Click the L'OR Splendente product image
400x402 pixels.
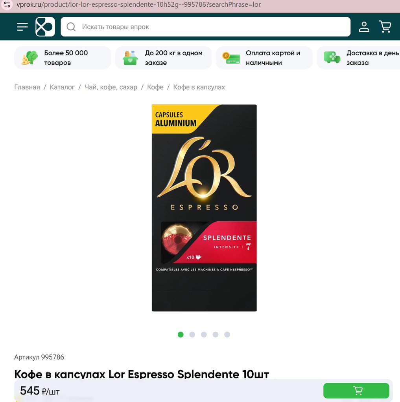coord(204,208)
